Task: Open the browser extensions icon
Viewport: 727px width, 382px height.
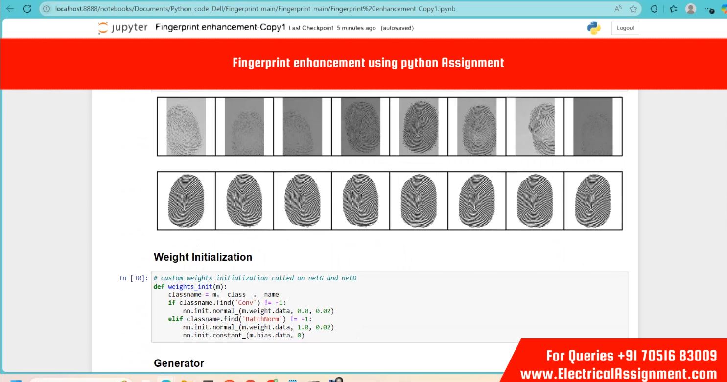Action: 654,9
